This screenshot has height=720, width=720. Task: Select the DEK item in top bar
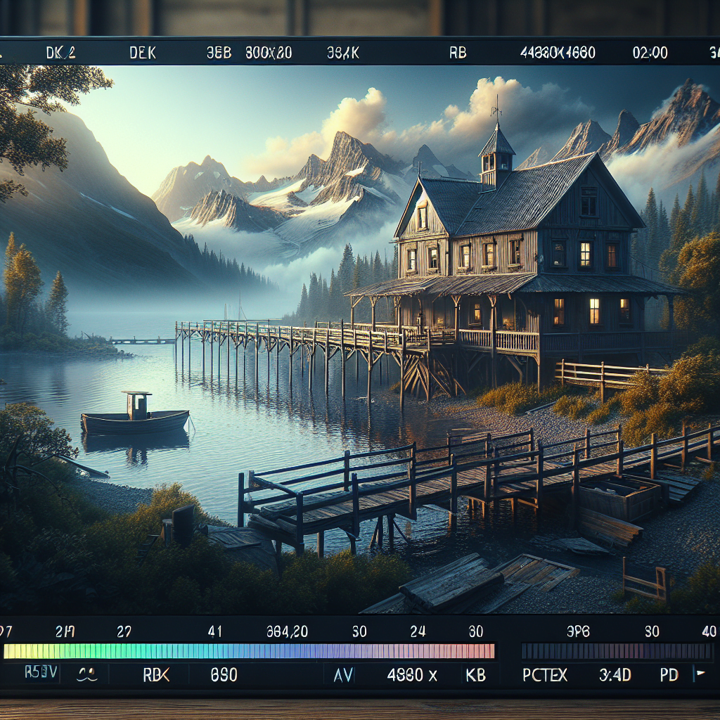point(144,53)
